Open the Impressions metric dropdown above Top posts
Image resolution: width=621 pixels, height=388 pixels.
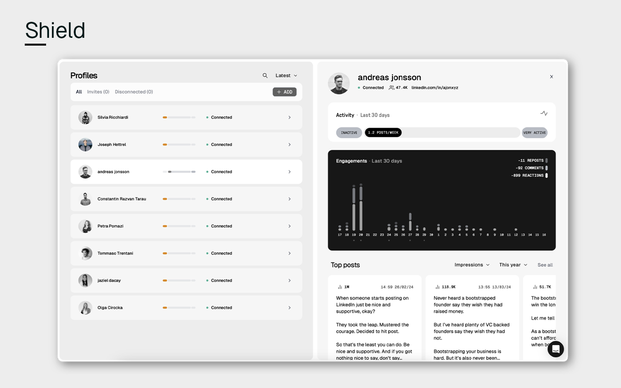[x=471, y=265]
